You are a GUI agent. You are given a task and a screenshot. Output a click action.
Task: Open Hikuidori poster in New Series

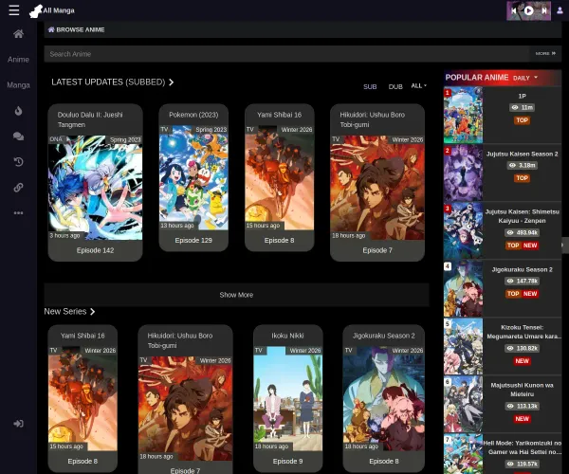coord(186,409)
